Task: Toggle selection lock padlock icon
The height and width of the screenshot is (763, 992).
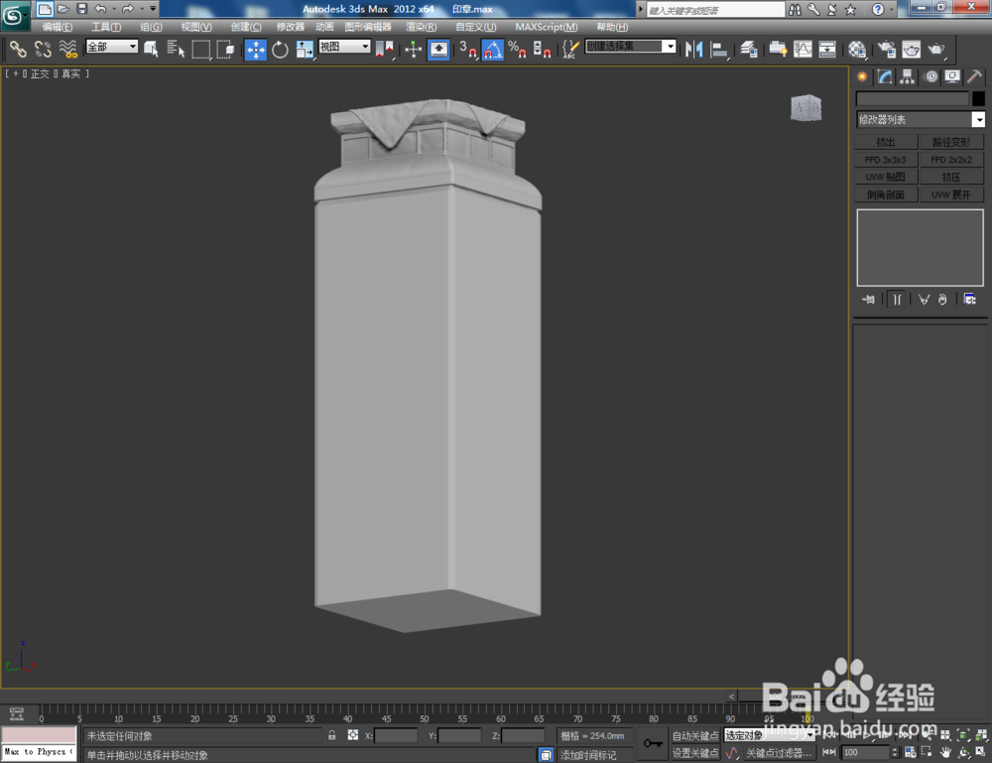Action: point(331,735)
